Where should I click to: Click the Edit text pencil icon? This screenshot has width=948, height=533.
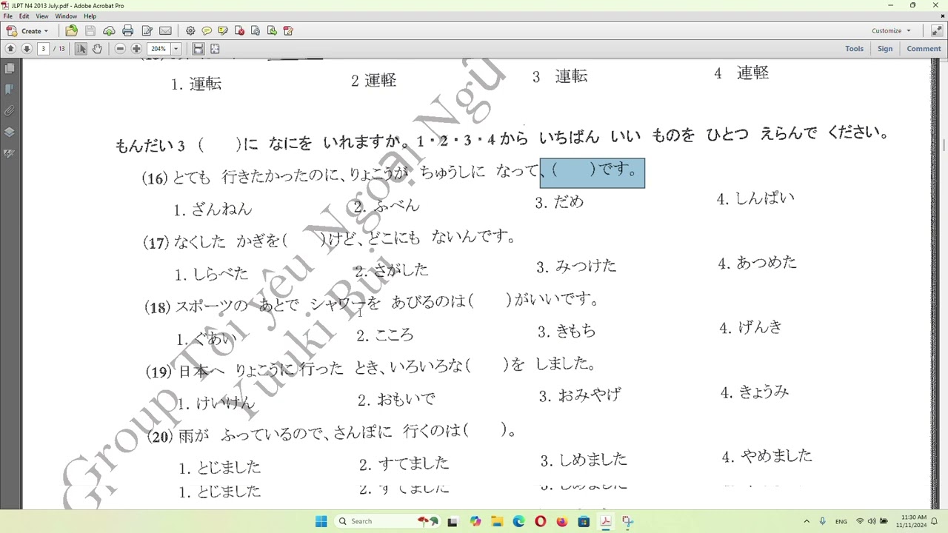(x=147, y=30)
